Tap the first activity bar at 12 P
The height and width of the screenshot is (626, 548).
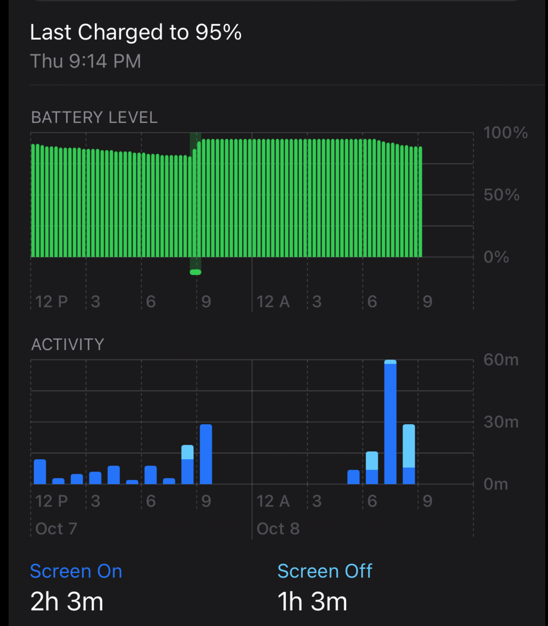coord(40,472)
